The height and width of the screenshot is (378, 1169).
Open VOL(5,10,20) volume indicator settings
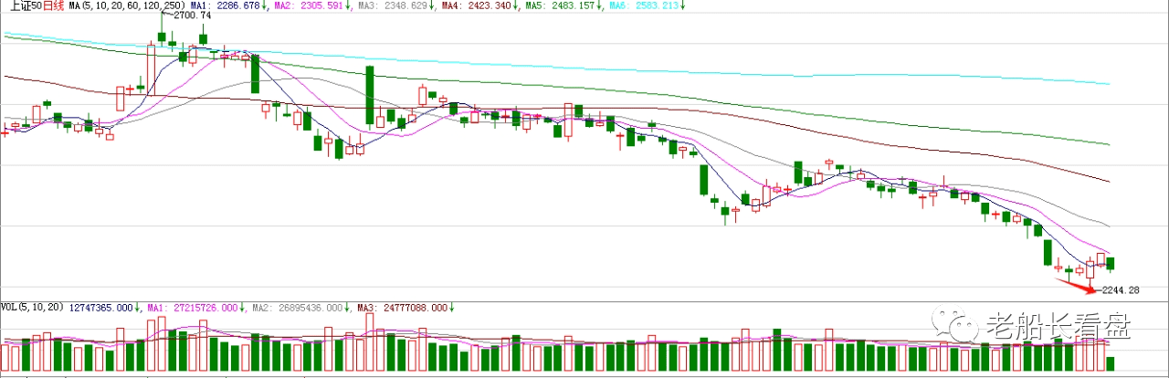32,308
